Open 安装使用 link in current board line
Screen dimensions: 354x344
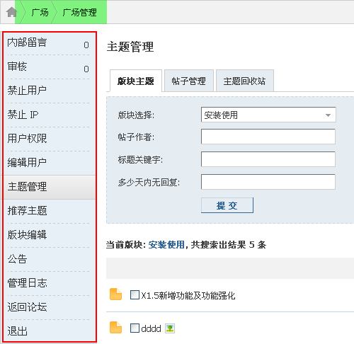166,245
